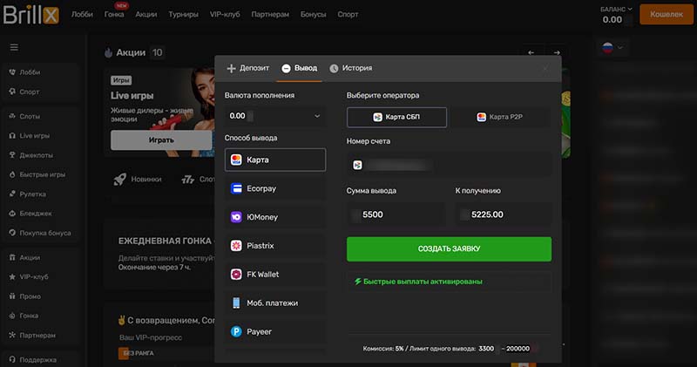This screenshot has width=697, height=367.
Task: Pick FK Wallet withdrawal method
Action: point(274,275)
